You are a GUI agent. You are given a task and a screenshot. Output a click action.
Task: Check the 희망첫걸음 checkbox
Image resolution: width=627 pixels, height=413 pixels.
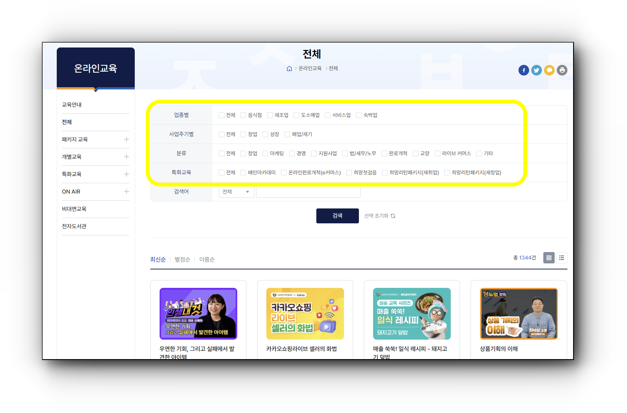click(x=349, y=173)
